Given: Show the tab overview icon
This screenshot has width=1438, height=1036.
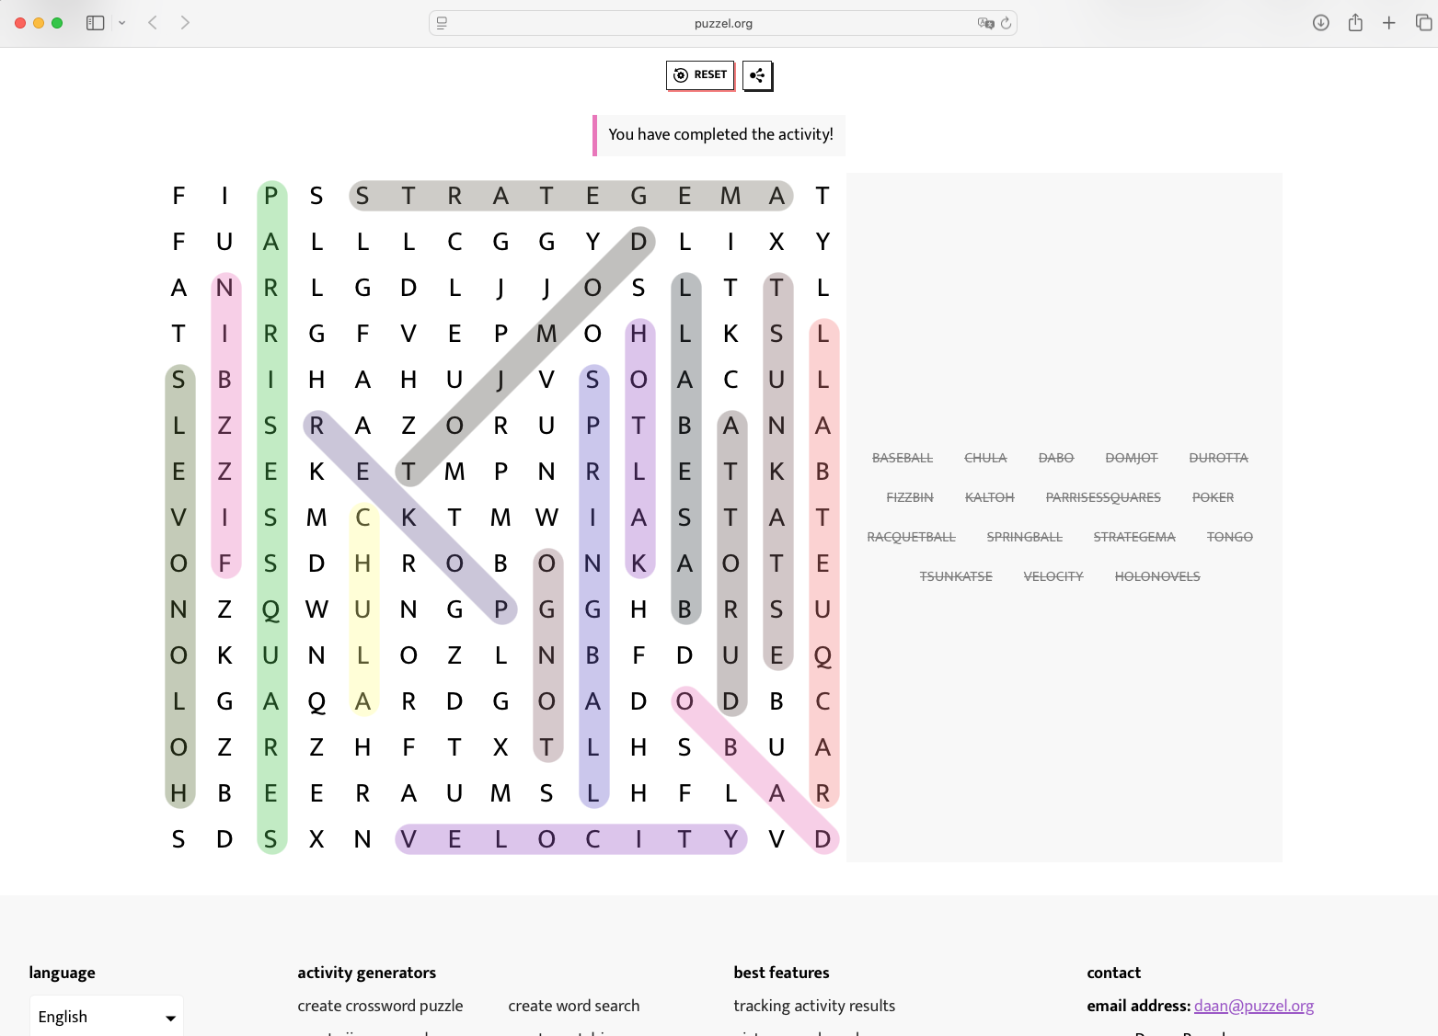Looking at the screenshot, I should [1423, 23].
